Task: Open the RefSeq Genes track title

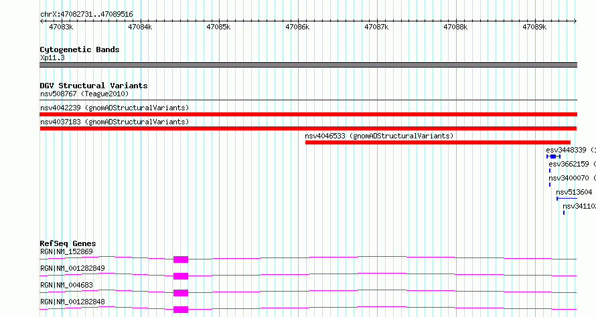Action: (x=68, y=243)
